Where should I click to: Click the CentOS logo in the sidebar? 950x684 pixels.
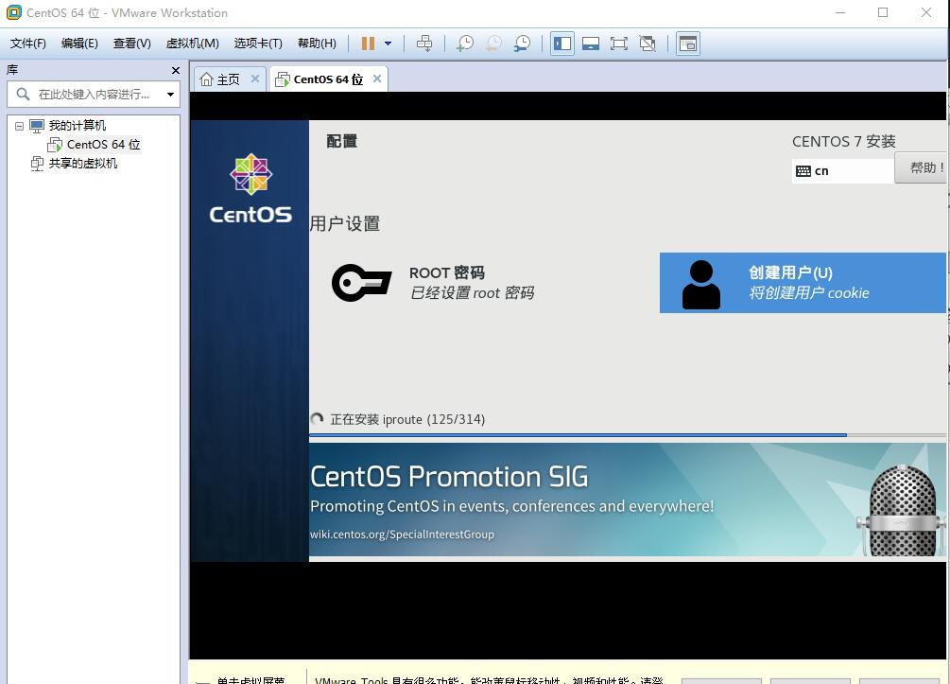coord(250,189)
